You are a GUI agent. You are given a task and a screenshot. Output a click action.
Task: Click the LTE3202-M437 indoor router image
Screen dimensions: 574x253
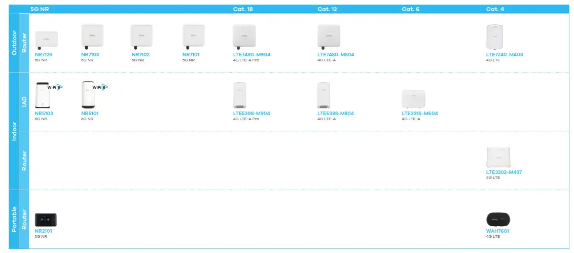pos(498,158)
